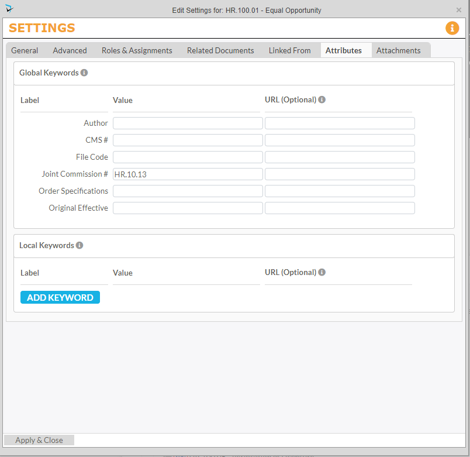
Task: Click the Original Effective URL field
Action: [x=340, y=208]
